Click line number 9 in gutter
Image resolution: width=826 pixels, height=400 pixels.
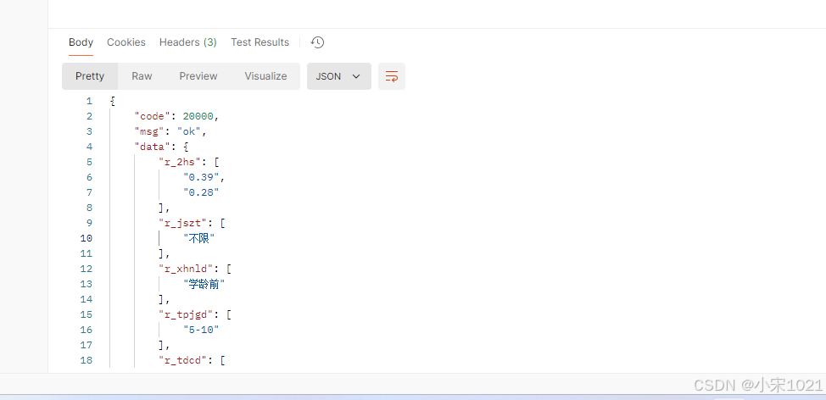[89, 223]
